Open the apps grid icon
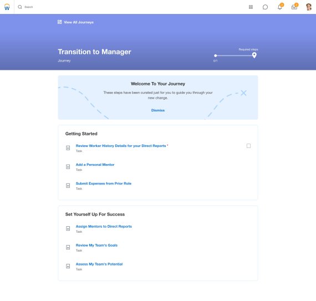 tap(251, 7)
